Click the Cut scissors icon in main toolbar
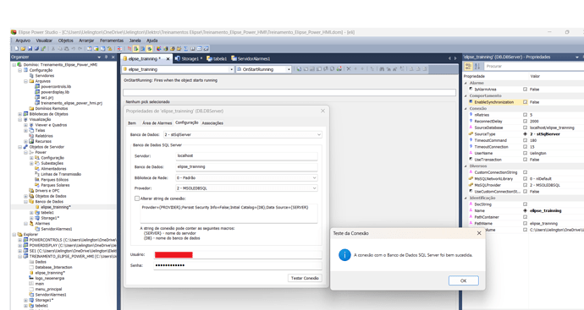Viewport: 584px width, 310px height. coord(53,48)
